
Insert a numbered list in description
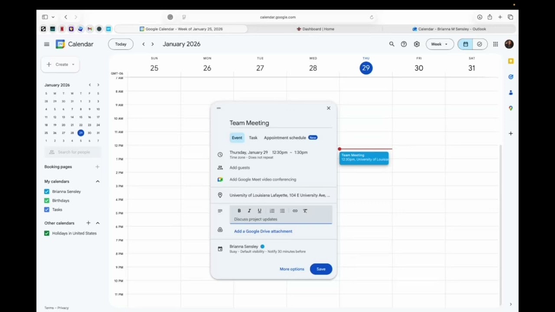(x=272, y=211)
